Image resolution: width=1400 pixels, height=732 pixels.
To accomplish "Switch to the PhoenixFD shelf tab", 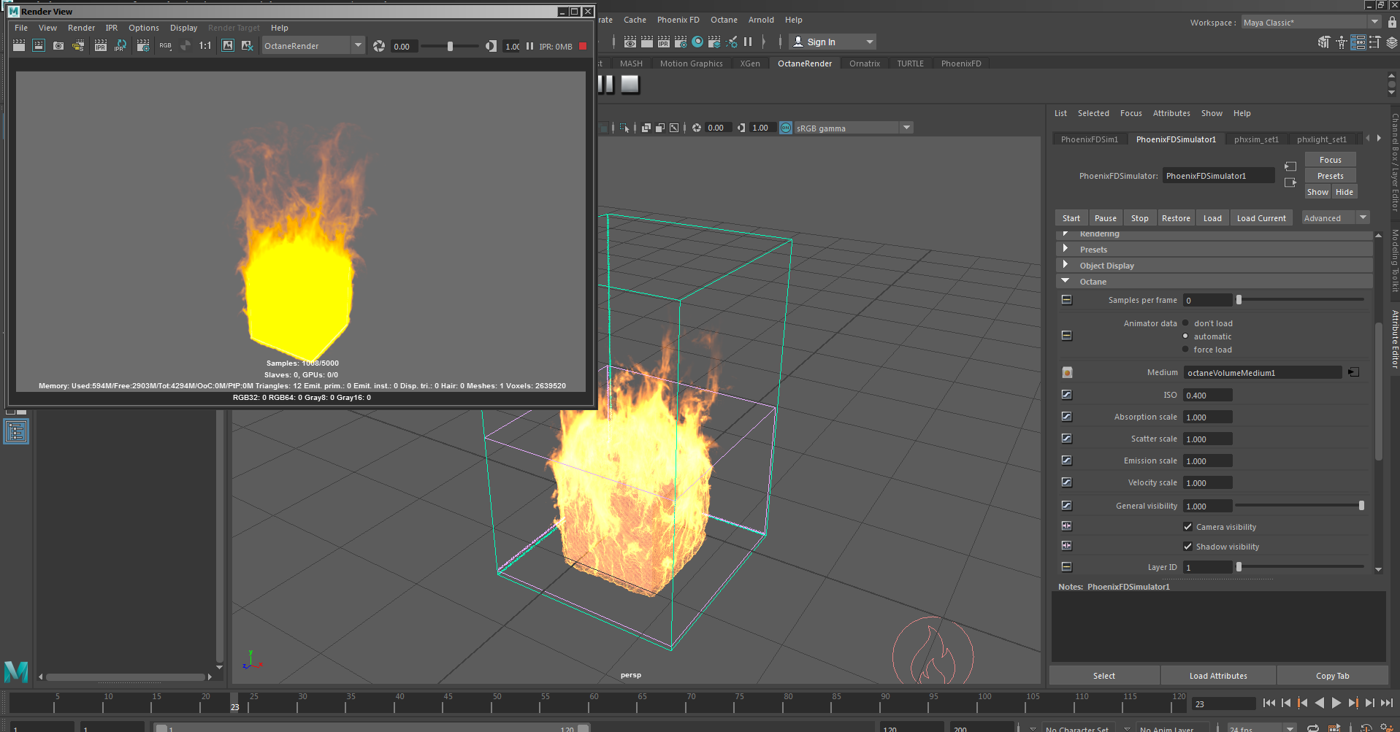I will [x=961, y=63].
